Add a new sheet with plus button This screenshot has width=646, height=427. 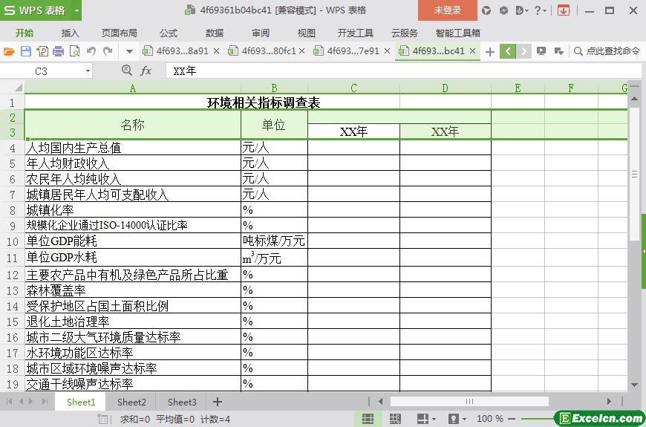(x=217, y=402)
